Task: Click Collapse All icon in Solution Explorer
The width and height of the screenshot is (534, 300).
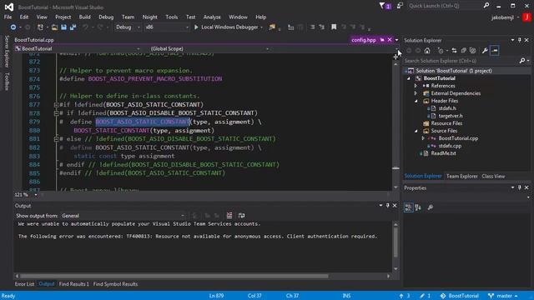Action: [x=463, y=51]
